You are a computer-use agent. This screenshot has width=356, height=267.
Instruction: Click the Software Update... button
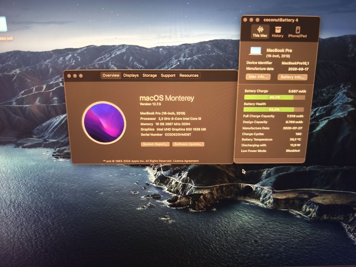tap(188, 144)
